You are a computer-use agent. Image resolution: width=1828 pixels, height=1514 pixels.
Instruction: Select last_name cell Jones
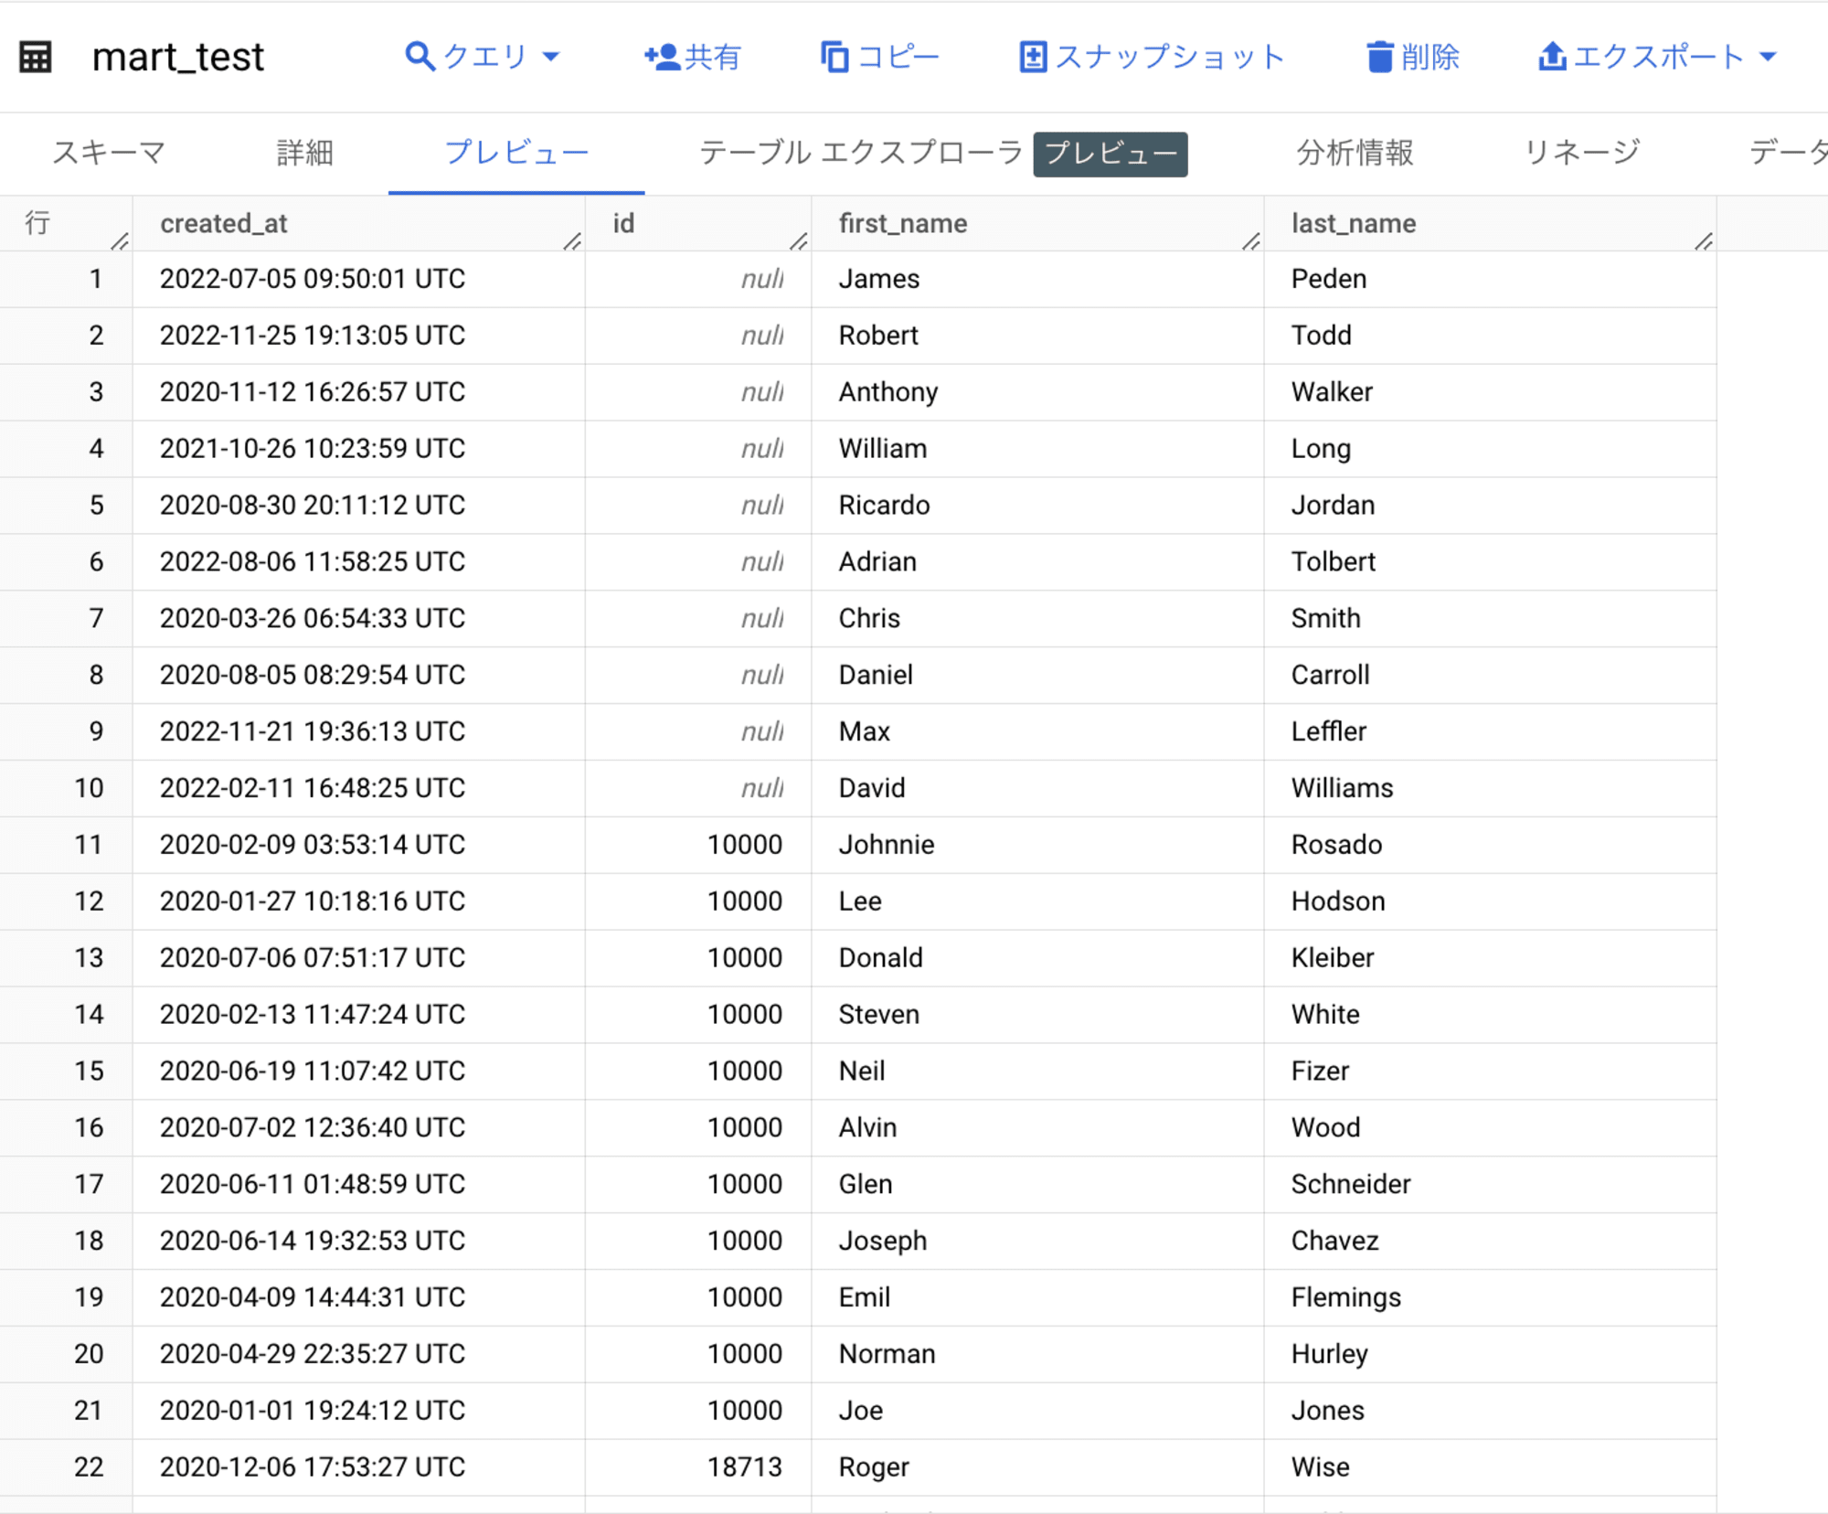coord(1490,1413)
